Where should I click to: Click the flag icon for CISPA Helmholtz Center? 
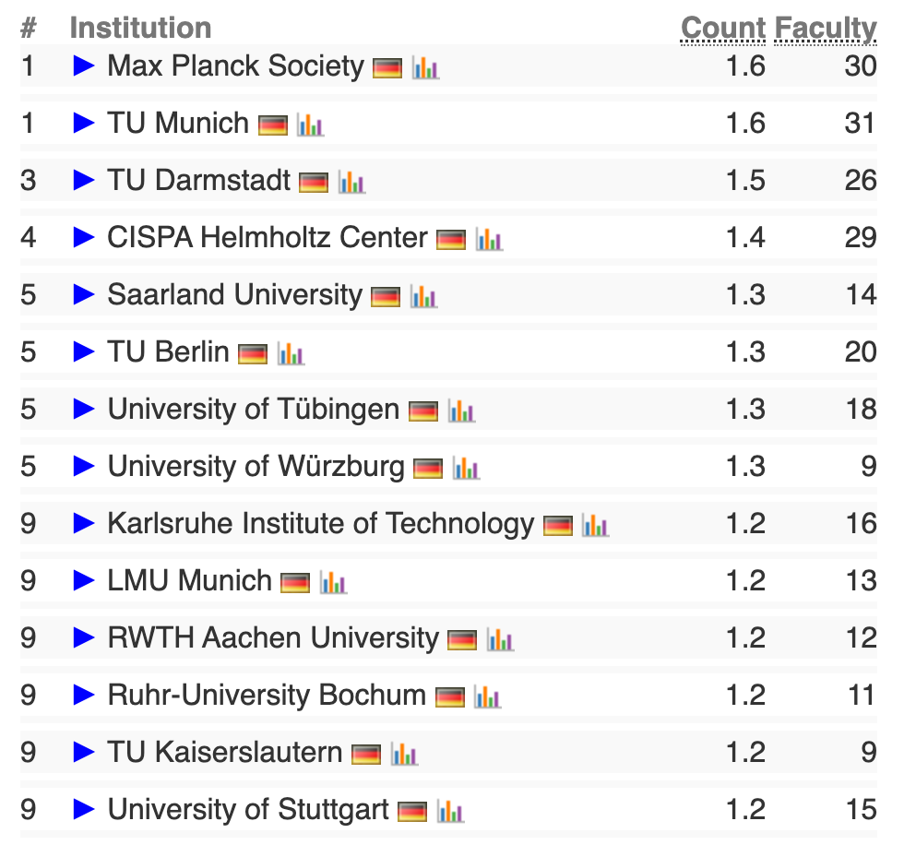449,238
